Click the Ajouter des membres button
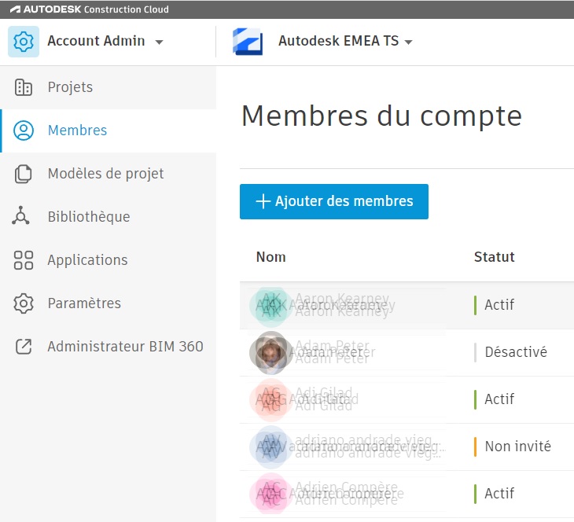The height and width of the screenshot is (522, 574). pos(334,202)
